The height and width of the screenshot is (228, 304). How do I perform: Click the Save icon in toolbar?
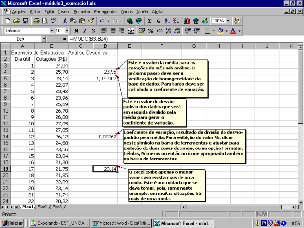(x=25, y=21)
